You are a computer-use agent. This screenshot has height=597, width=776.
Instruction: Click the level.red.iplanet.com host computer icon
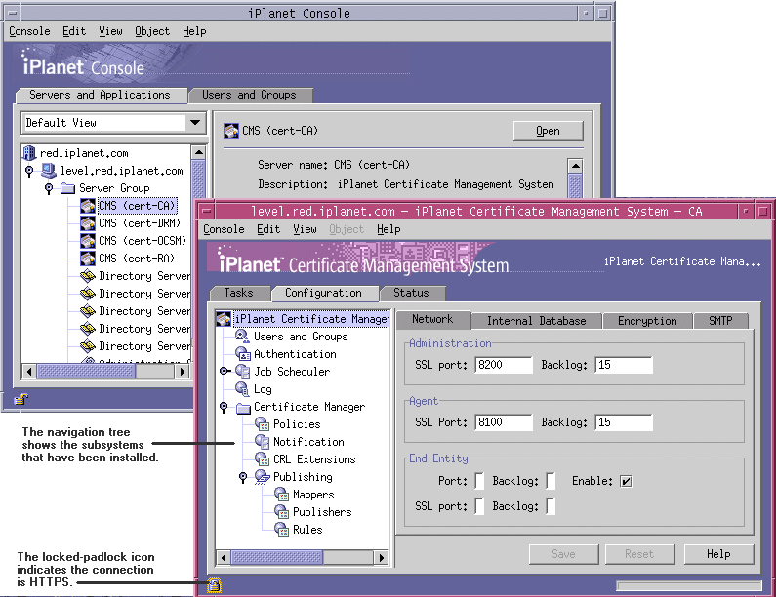tap(49, 171)
